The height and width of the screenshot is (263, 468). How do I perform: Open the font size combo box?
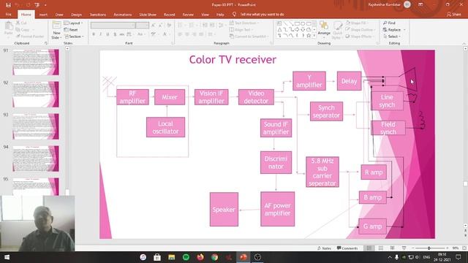click(x=142, y=26)
